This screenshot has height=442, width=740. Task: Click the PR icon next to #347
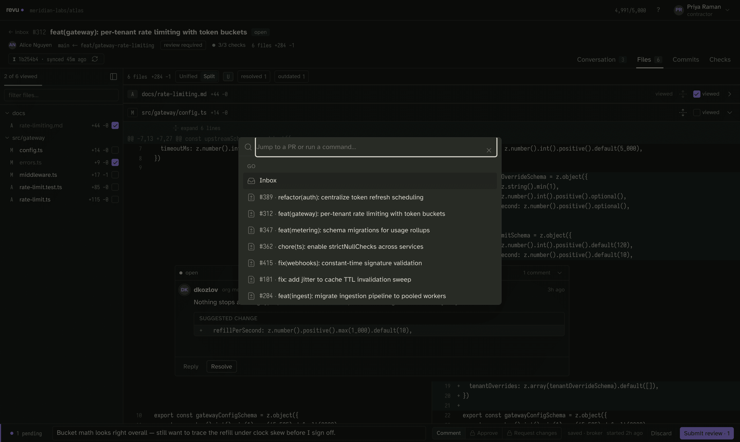click(x=251, y=230)
